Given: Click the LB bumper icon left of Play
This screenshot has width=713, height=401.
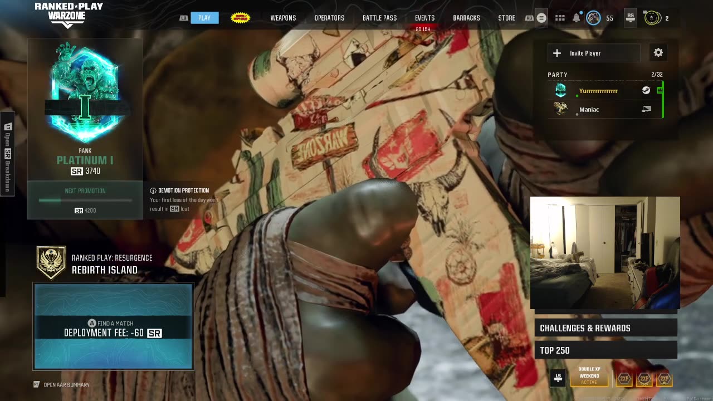Looking at the screenshot, I should (184, 18).
